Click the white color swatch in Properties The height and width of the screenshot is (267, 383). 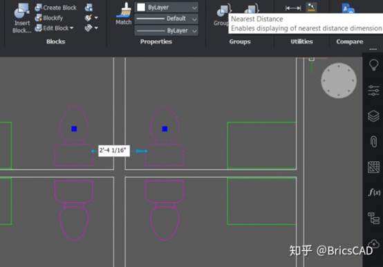(x=141, y=8)
